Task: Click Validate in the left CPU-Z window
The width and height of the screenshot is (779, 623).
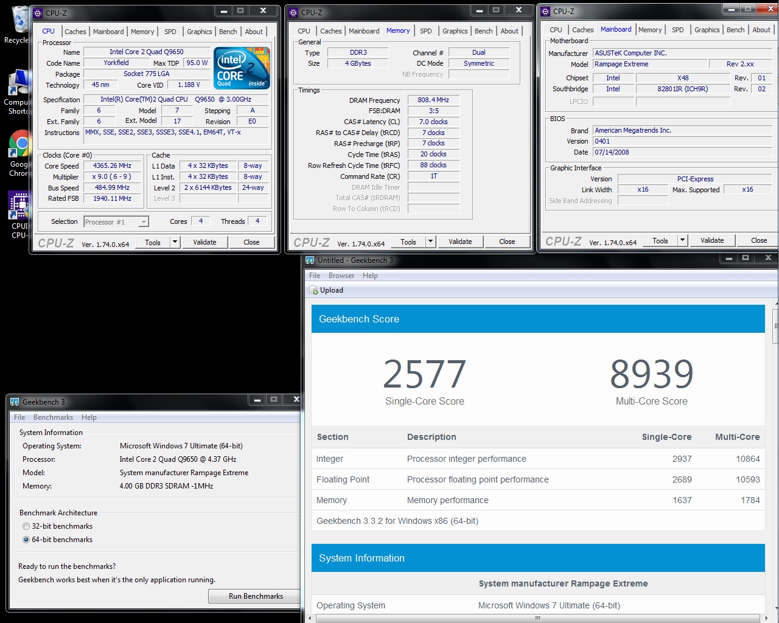Action: click(204, 242)
